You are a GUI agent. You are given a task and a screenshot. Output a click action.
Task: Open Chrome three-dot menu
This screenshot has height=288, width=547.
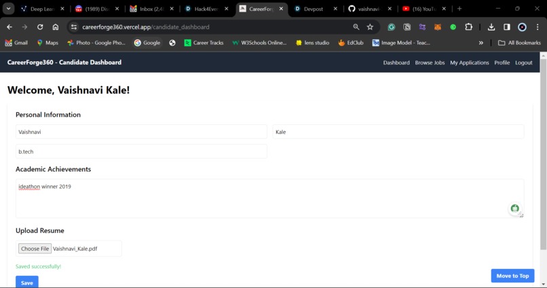pos(537,27)
